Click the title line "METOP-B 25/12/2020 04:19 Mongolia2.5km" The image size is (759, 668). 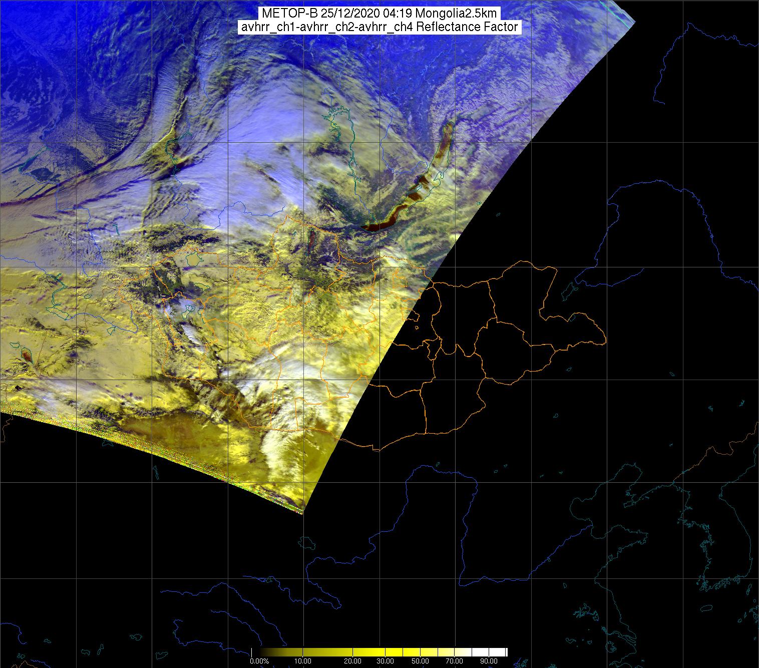(379, 14)
